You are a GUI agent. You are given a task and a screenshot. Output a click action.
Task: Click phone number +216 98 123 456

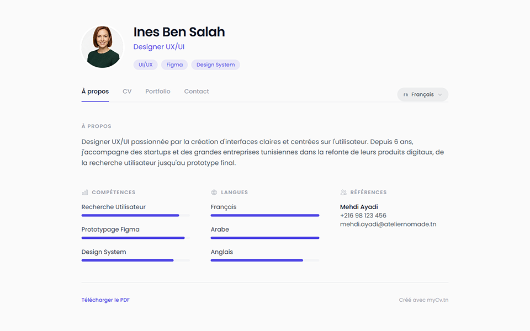point(363,216)
